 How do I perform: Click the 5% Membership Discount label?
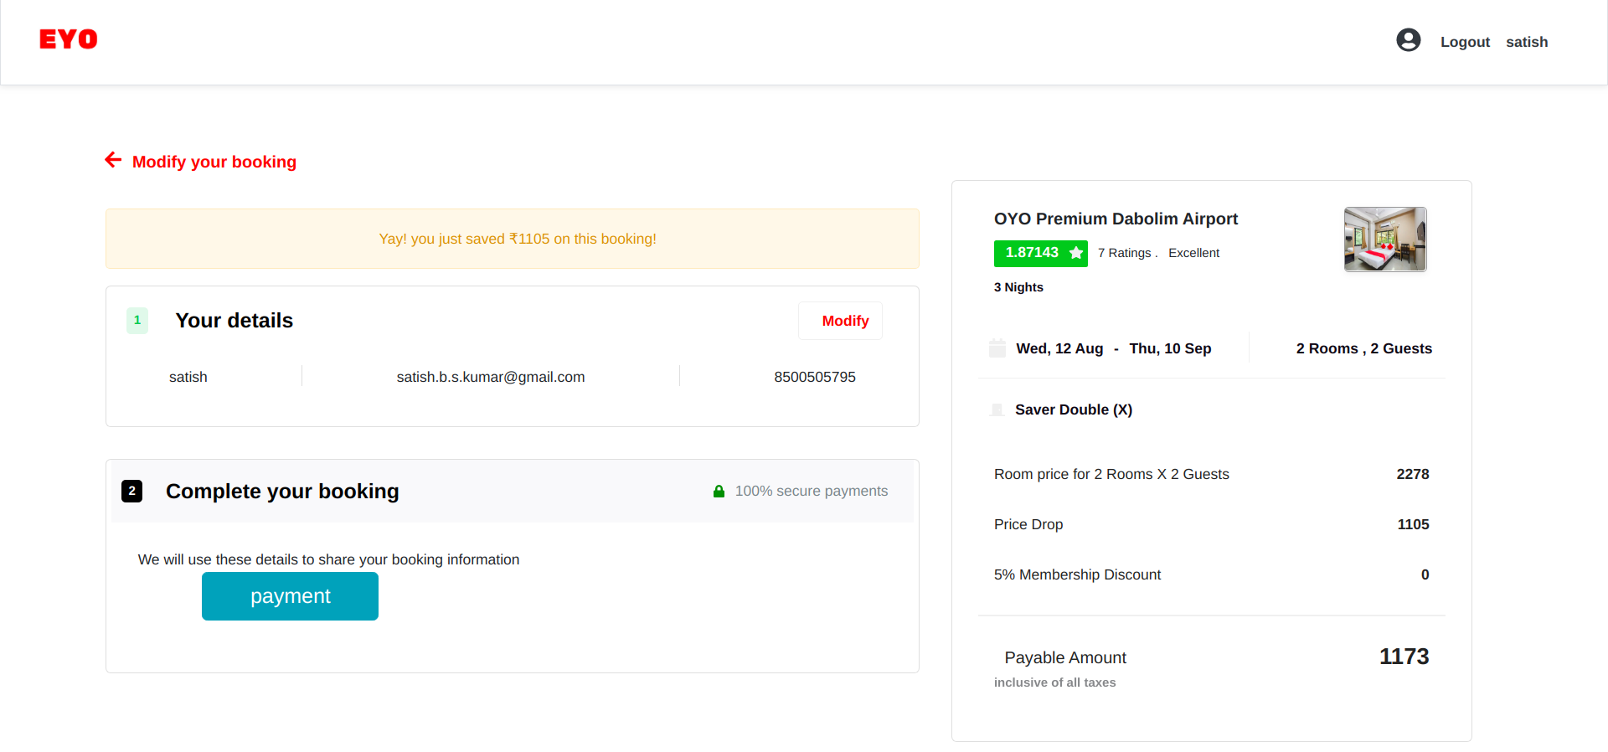pyautogui.click(x=1077, y=574)
